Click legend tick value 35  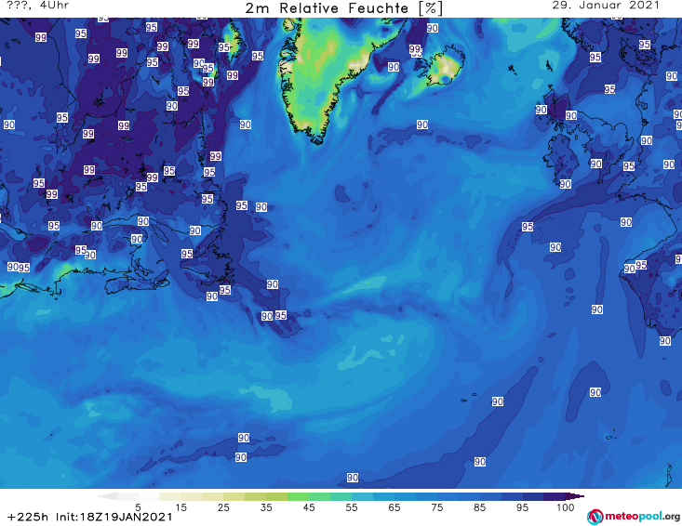(x=266, y=507)
